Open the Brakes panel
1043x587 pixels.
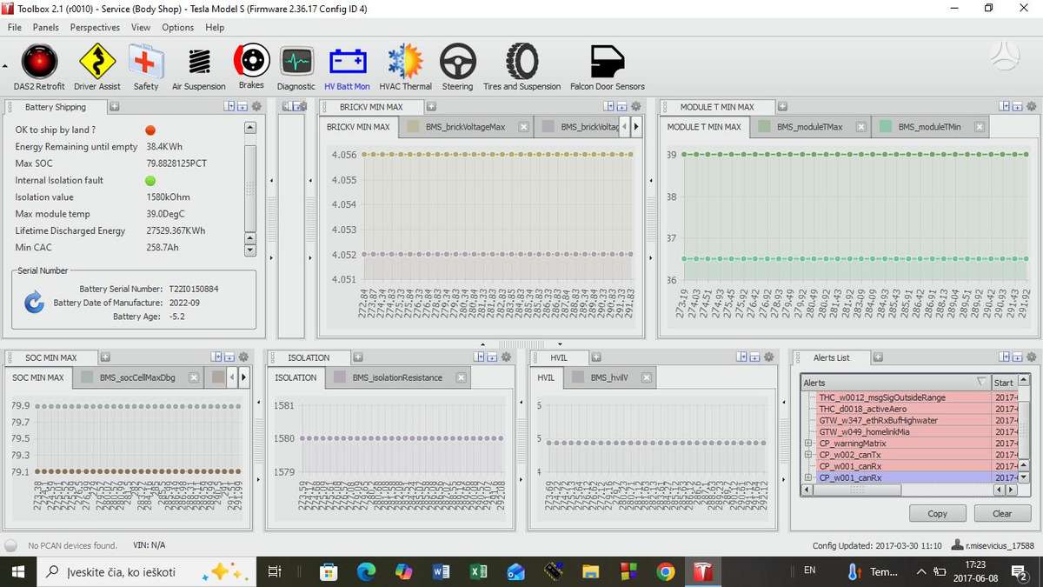251,68
